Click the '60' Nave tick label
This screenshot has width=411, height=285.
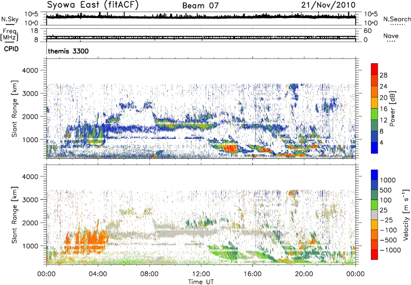367,31
